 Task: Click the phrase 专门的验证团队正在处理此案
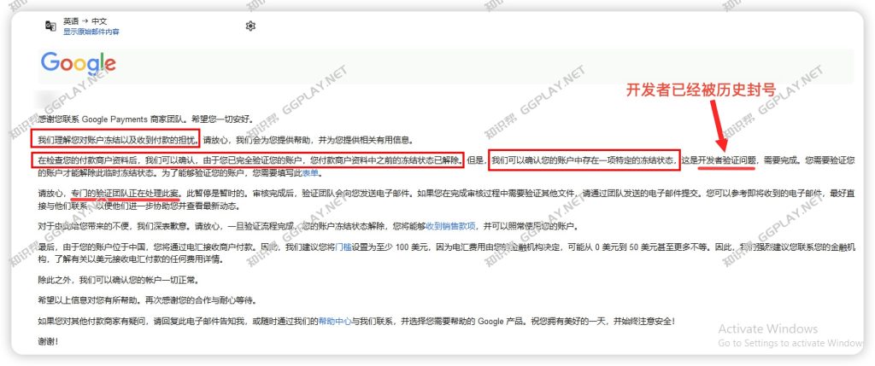[126, 194]
